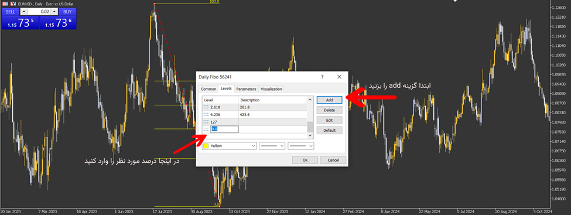Click the level value input field
This screenshot has width=571, height=215.
[224, 129]
